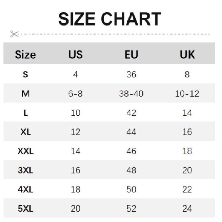Click the US value 6-8 for M
Image resolution: width=222 pixels, height=222 pixels.
tap(75, 94)
